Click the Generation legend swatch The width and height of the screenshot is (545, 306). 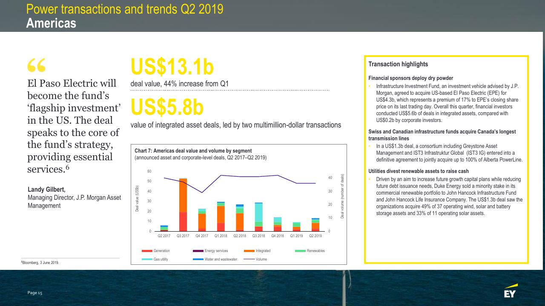tap(147, 251)
